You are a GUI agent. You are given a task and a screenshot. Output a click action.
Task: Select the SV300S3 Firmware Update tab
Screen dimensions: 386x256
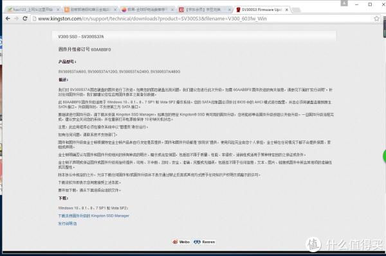pyautogui.click(x=261, y=10)
